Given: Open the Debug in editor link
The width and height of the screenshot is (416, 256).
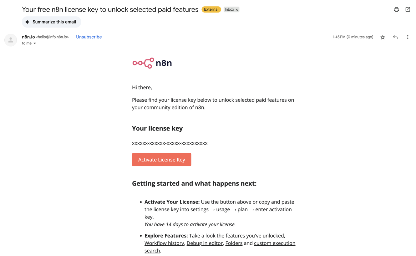Looking at the screenshot, I should click(x=205, y=243).
